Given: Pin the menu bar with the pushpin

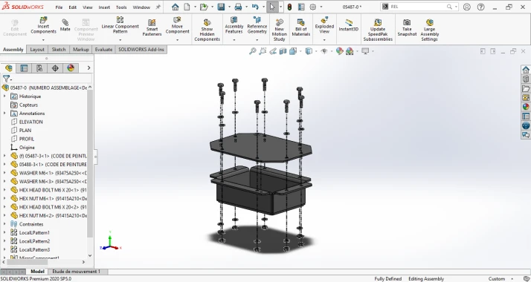Looking at the screenshot, I should (158, 7).
